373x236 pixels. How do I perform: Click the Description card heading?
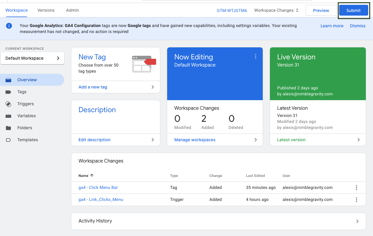click(x=97, y=110)
